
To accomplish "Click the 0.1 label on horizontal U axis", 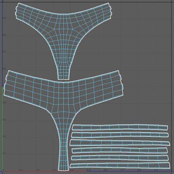I will coord(21,170).
